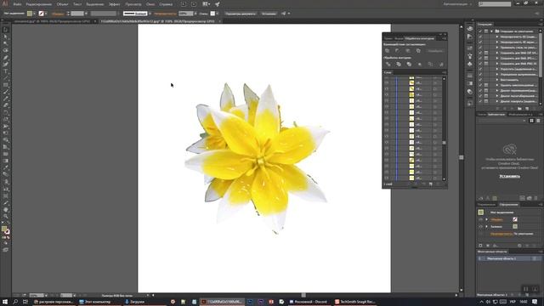Select the Selection (black arrow) tool
The width and height of the screenshot is (544, 306).
6,30
